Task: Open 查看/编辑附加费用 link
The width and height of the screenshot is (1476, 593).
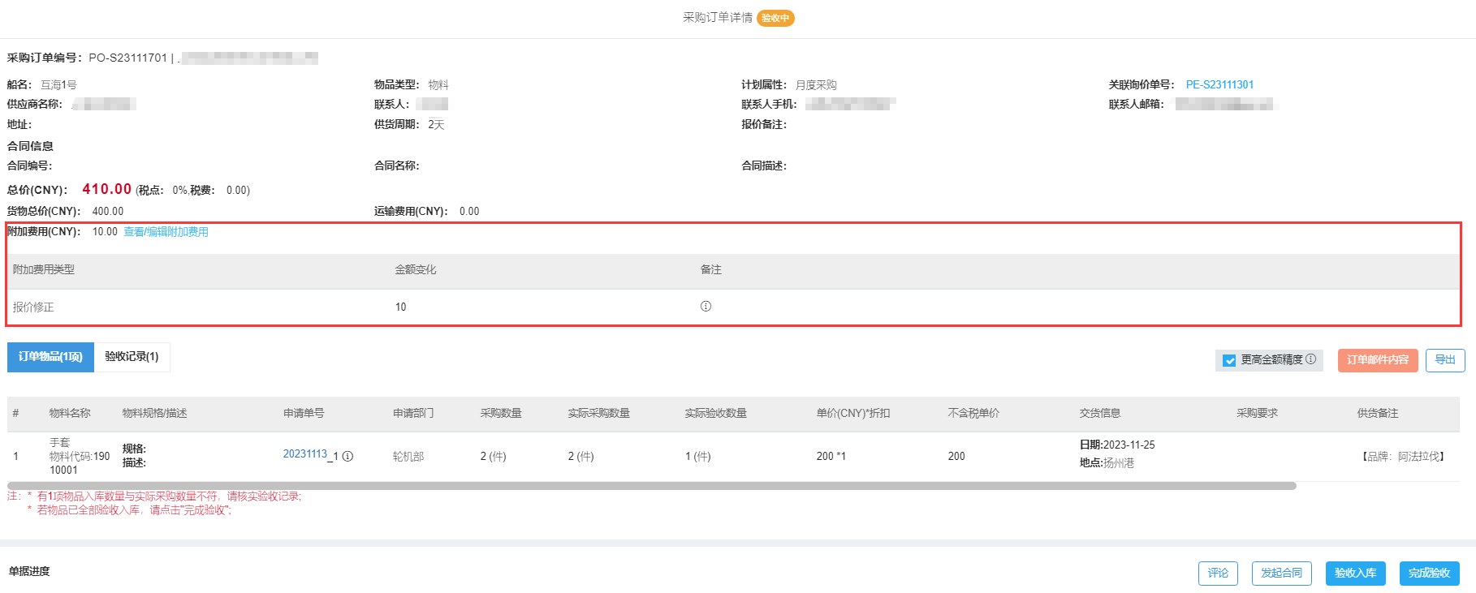Action: click(166, 232)
